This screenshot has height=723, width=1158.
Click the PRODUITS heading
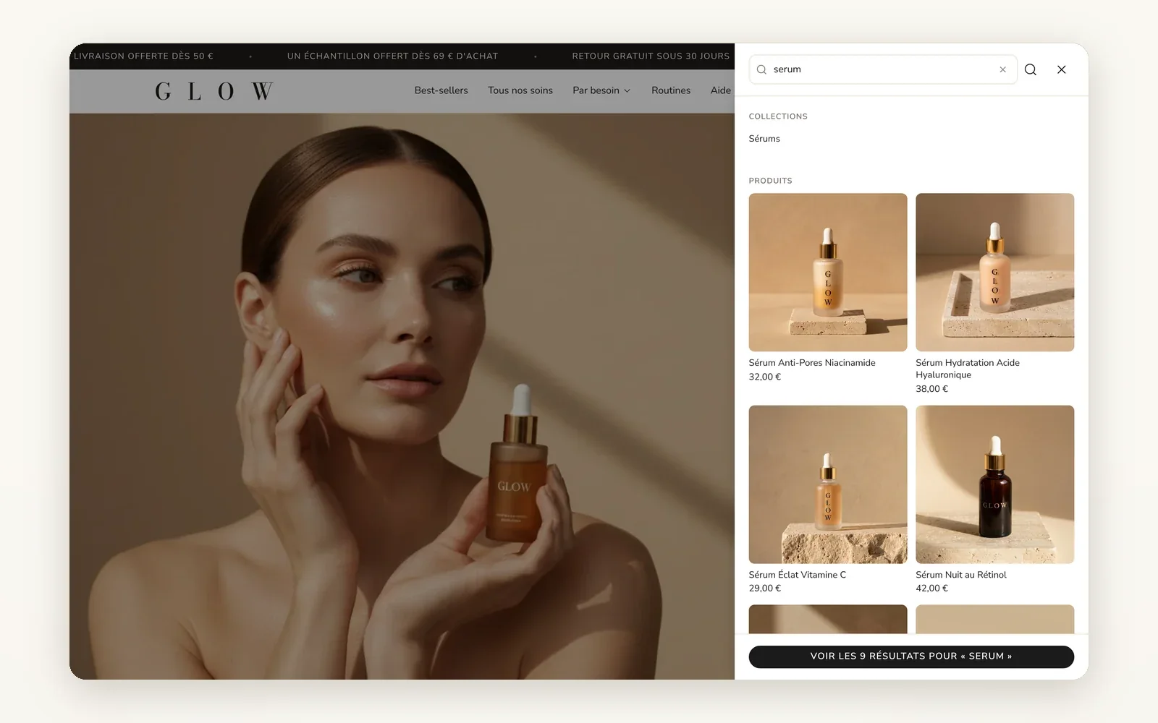pyautogui.click(x=770, y=181)
